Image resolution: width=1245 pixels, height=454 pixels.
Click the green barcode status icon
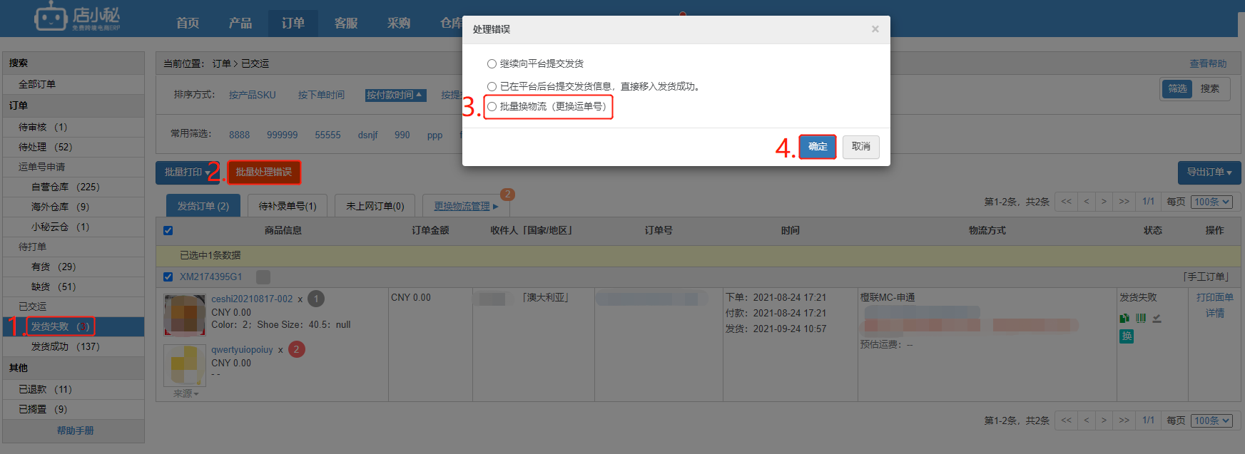pos(1141,318)
